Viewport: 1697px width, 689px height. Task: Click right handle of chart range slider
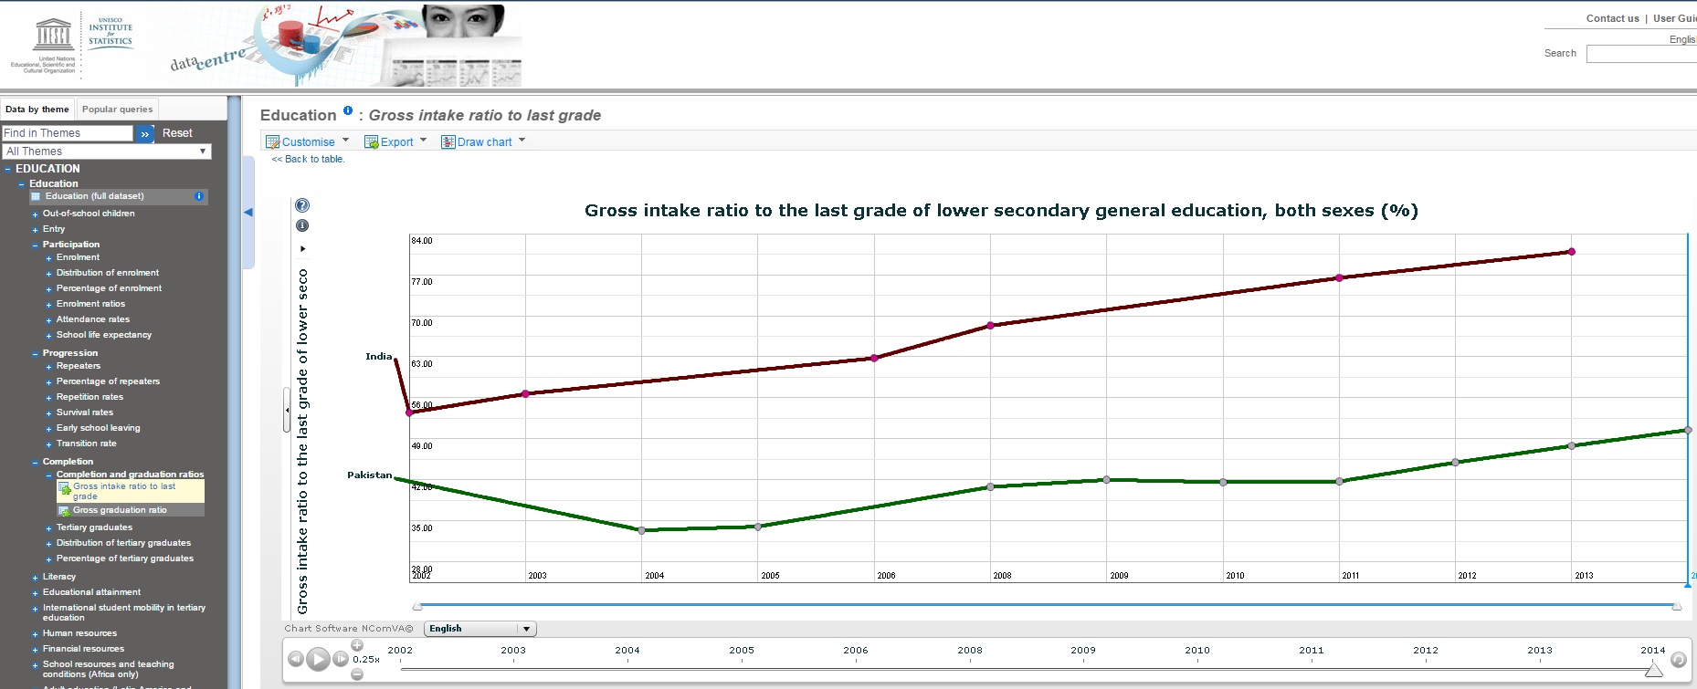(1677, 606)
